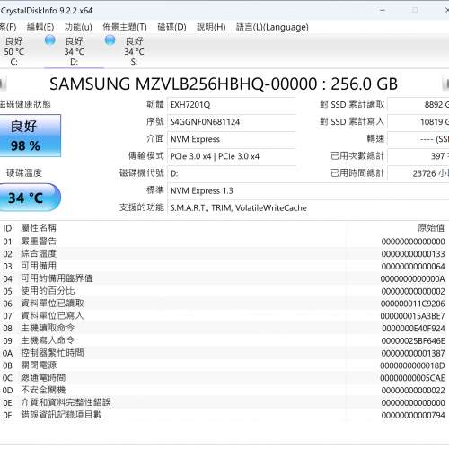Select attribute row 0A 控制器繁忙時間
The image size is (449, 449).
tap(224, 353)
